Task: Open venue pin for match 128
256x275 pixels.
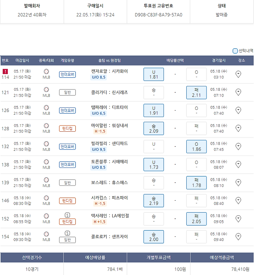Action: 238,128
